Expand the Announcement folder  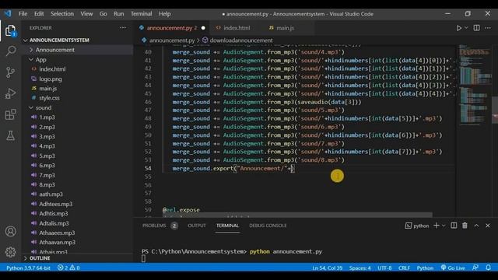click(78, 50)
